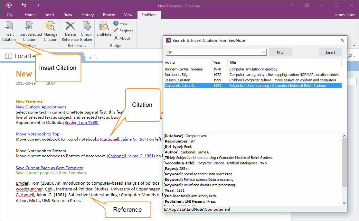Image resolution: width=359 pixels, height=221 pixels.
Task: Click the [Ref-type]: Book detail line
Action: click(178, 147)
